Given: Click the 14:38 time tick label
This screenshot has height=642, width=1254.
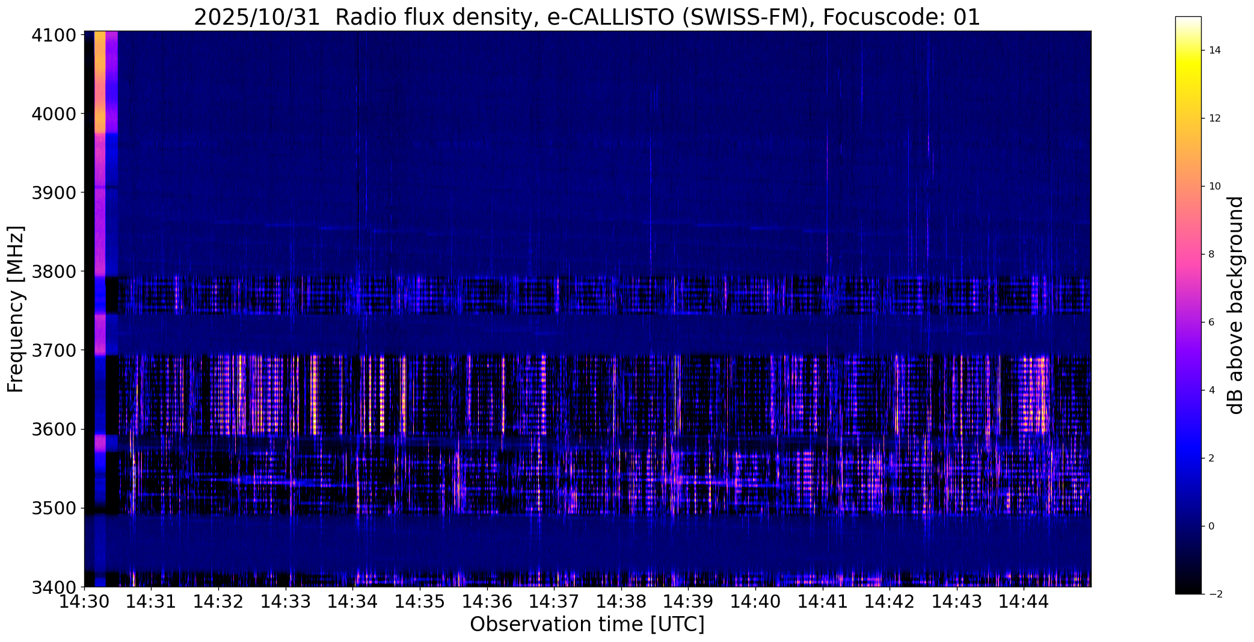Looking at the screenshot, I should coord(622,602).
